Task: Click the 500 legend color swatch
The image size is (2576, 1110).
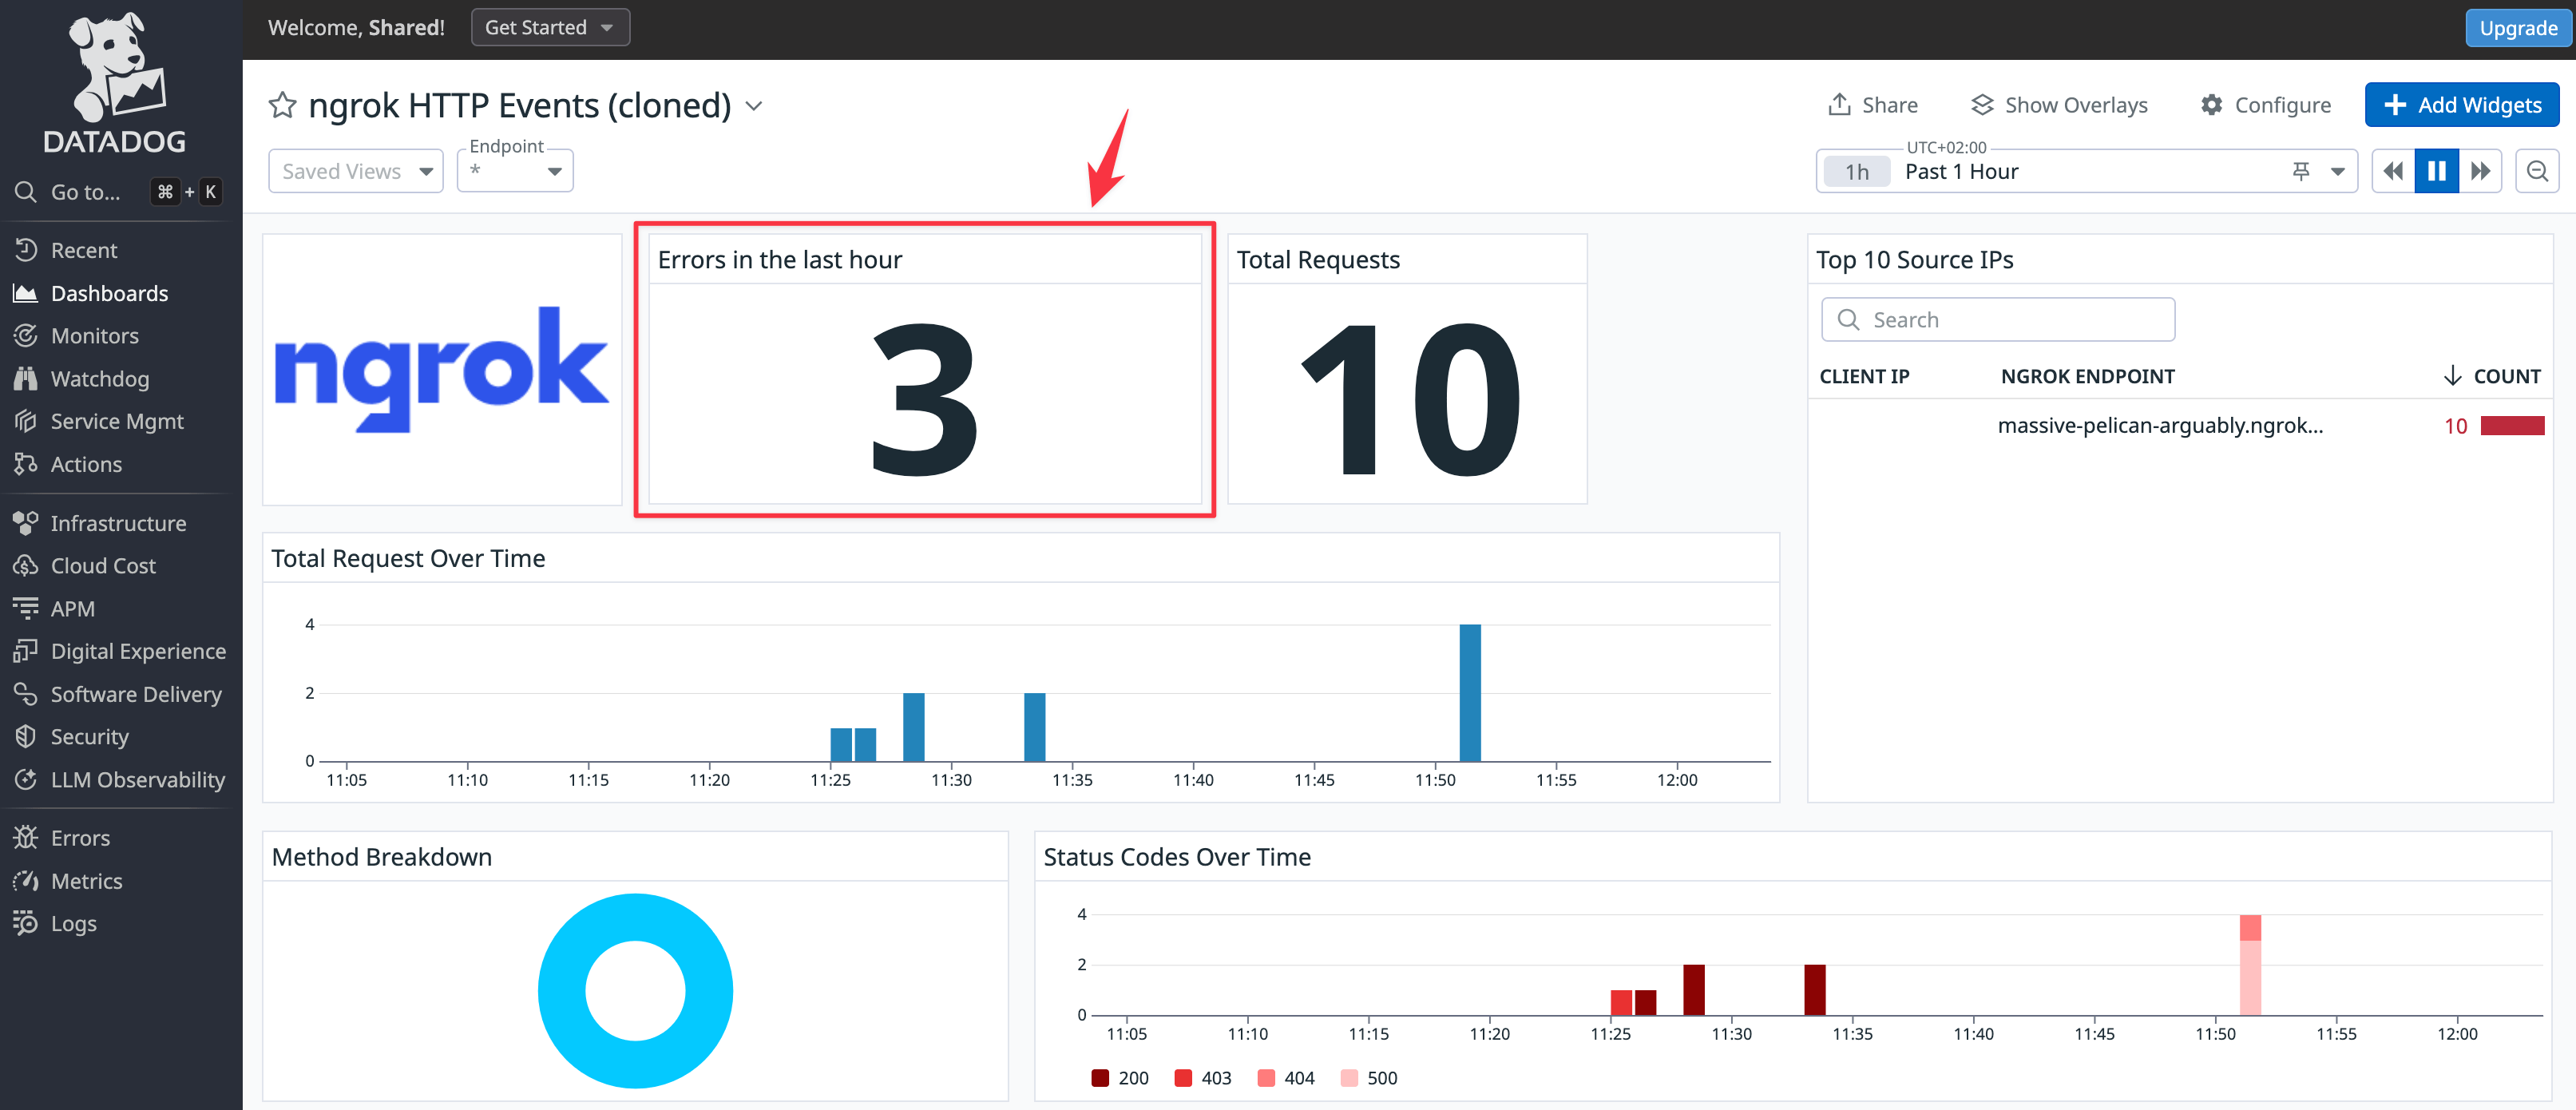Action: click(1349, 1078)
